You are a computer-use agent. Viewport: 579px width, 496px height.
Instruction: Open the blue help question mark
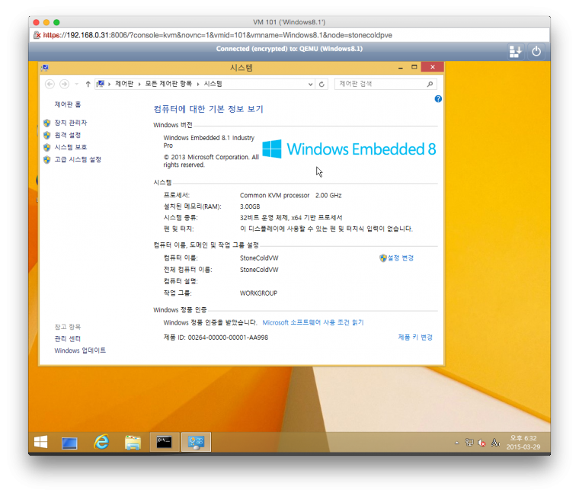[x=438, y=99]
